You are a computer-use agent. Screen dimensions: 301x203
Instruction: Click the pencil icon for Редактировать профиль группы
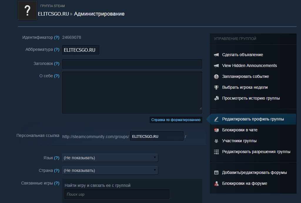(x=216, y=119)
